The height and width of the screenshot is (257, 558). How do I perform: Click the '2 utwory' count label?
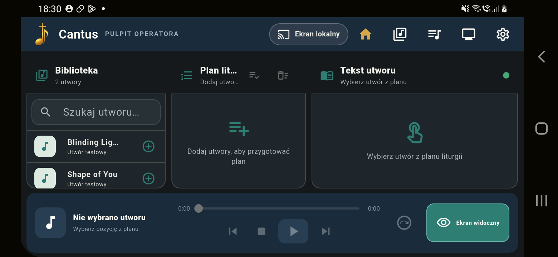(x=68, y=82)
